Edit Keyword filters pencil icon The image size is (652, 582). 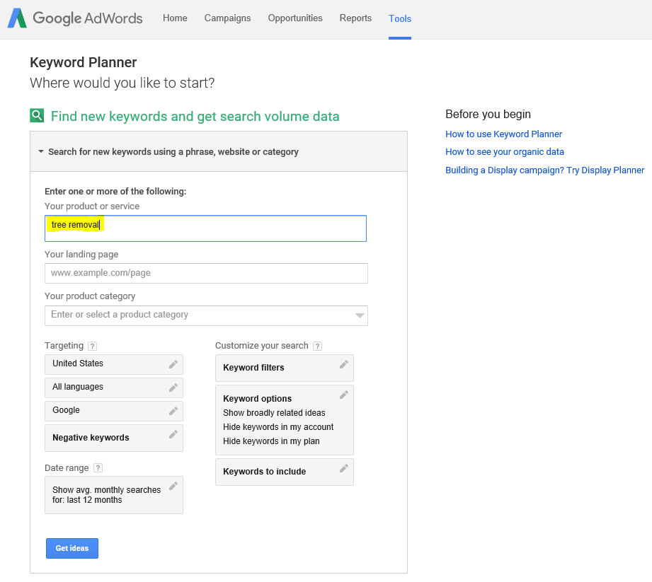tap(344, 364)
